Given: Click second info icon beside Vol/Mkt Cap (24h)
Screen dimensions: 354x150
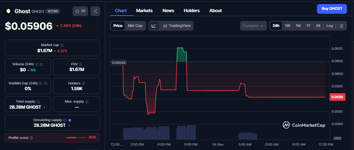Looking at the screenshot, I should click(45, 83).
